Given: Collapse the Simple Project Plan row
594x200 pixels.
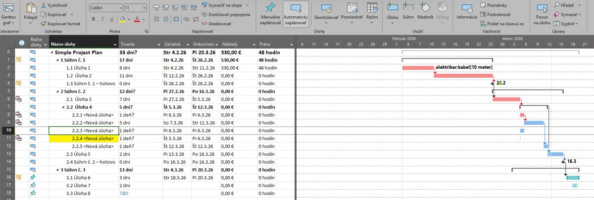Looking at the screenshot, I should [x=52, y=52].
